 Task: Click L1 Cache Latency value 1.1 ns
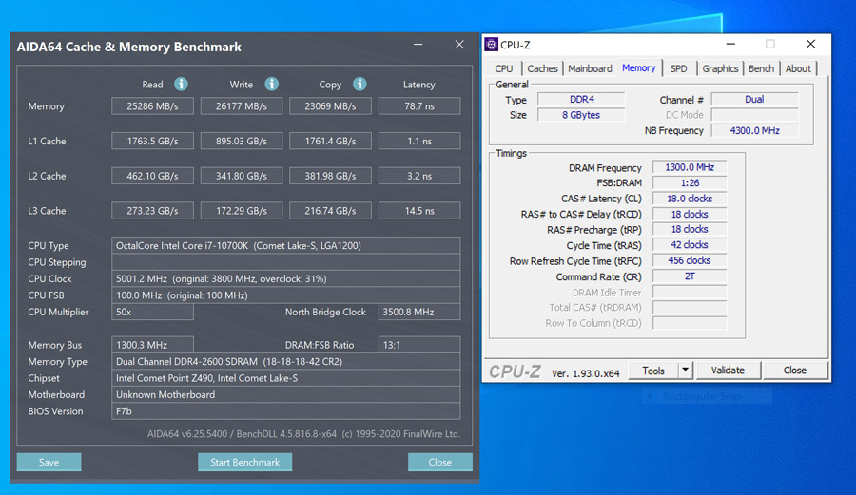pos(419,142)
